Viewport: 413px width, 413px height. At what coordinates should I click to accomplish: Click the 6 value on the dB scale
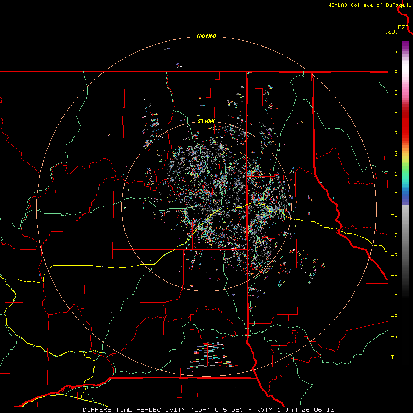pos(396,72)
